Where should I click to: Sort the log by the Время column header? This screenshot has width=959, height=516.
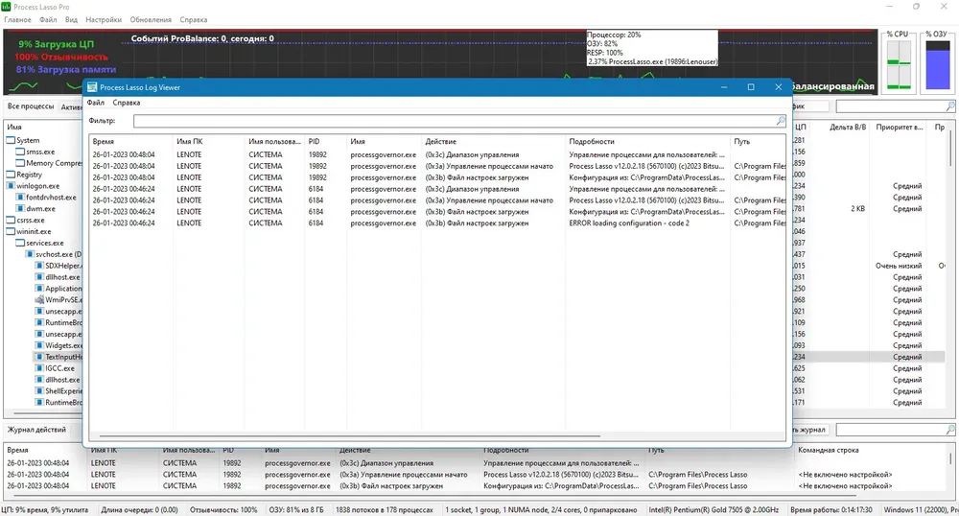pyautogui.click(x=104, y=141)
